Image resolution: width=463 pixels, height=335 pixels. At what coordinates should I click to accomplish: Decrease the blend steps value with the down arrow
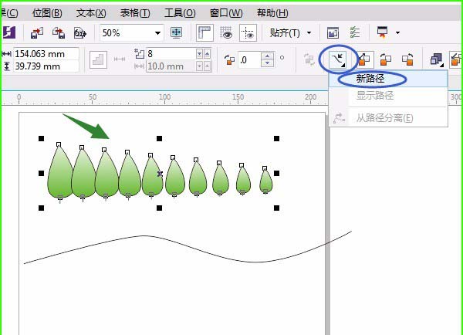[200, 54]
